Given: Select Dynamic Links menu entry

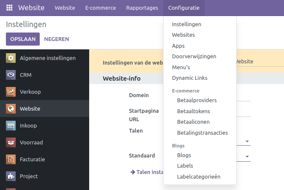Looking at the screenshot, I should tap(190, 78).
